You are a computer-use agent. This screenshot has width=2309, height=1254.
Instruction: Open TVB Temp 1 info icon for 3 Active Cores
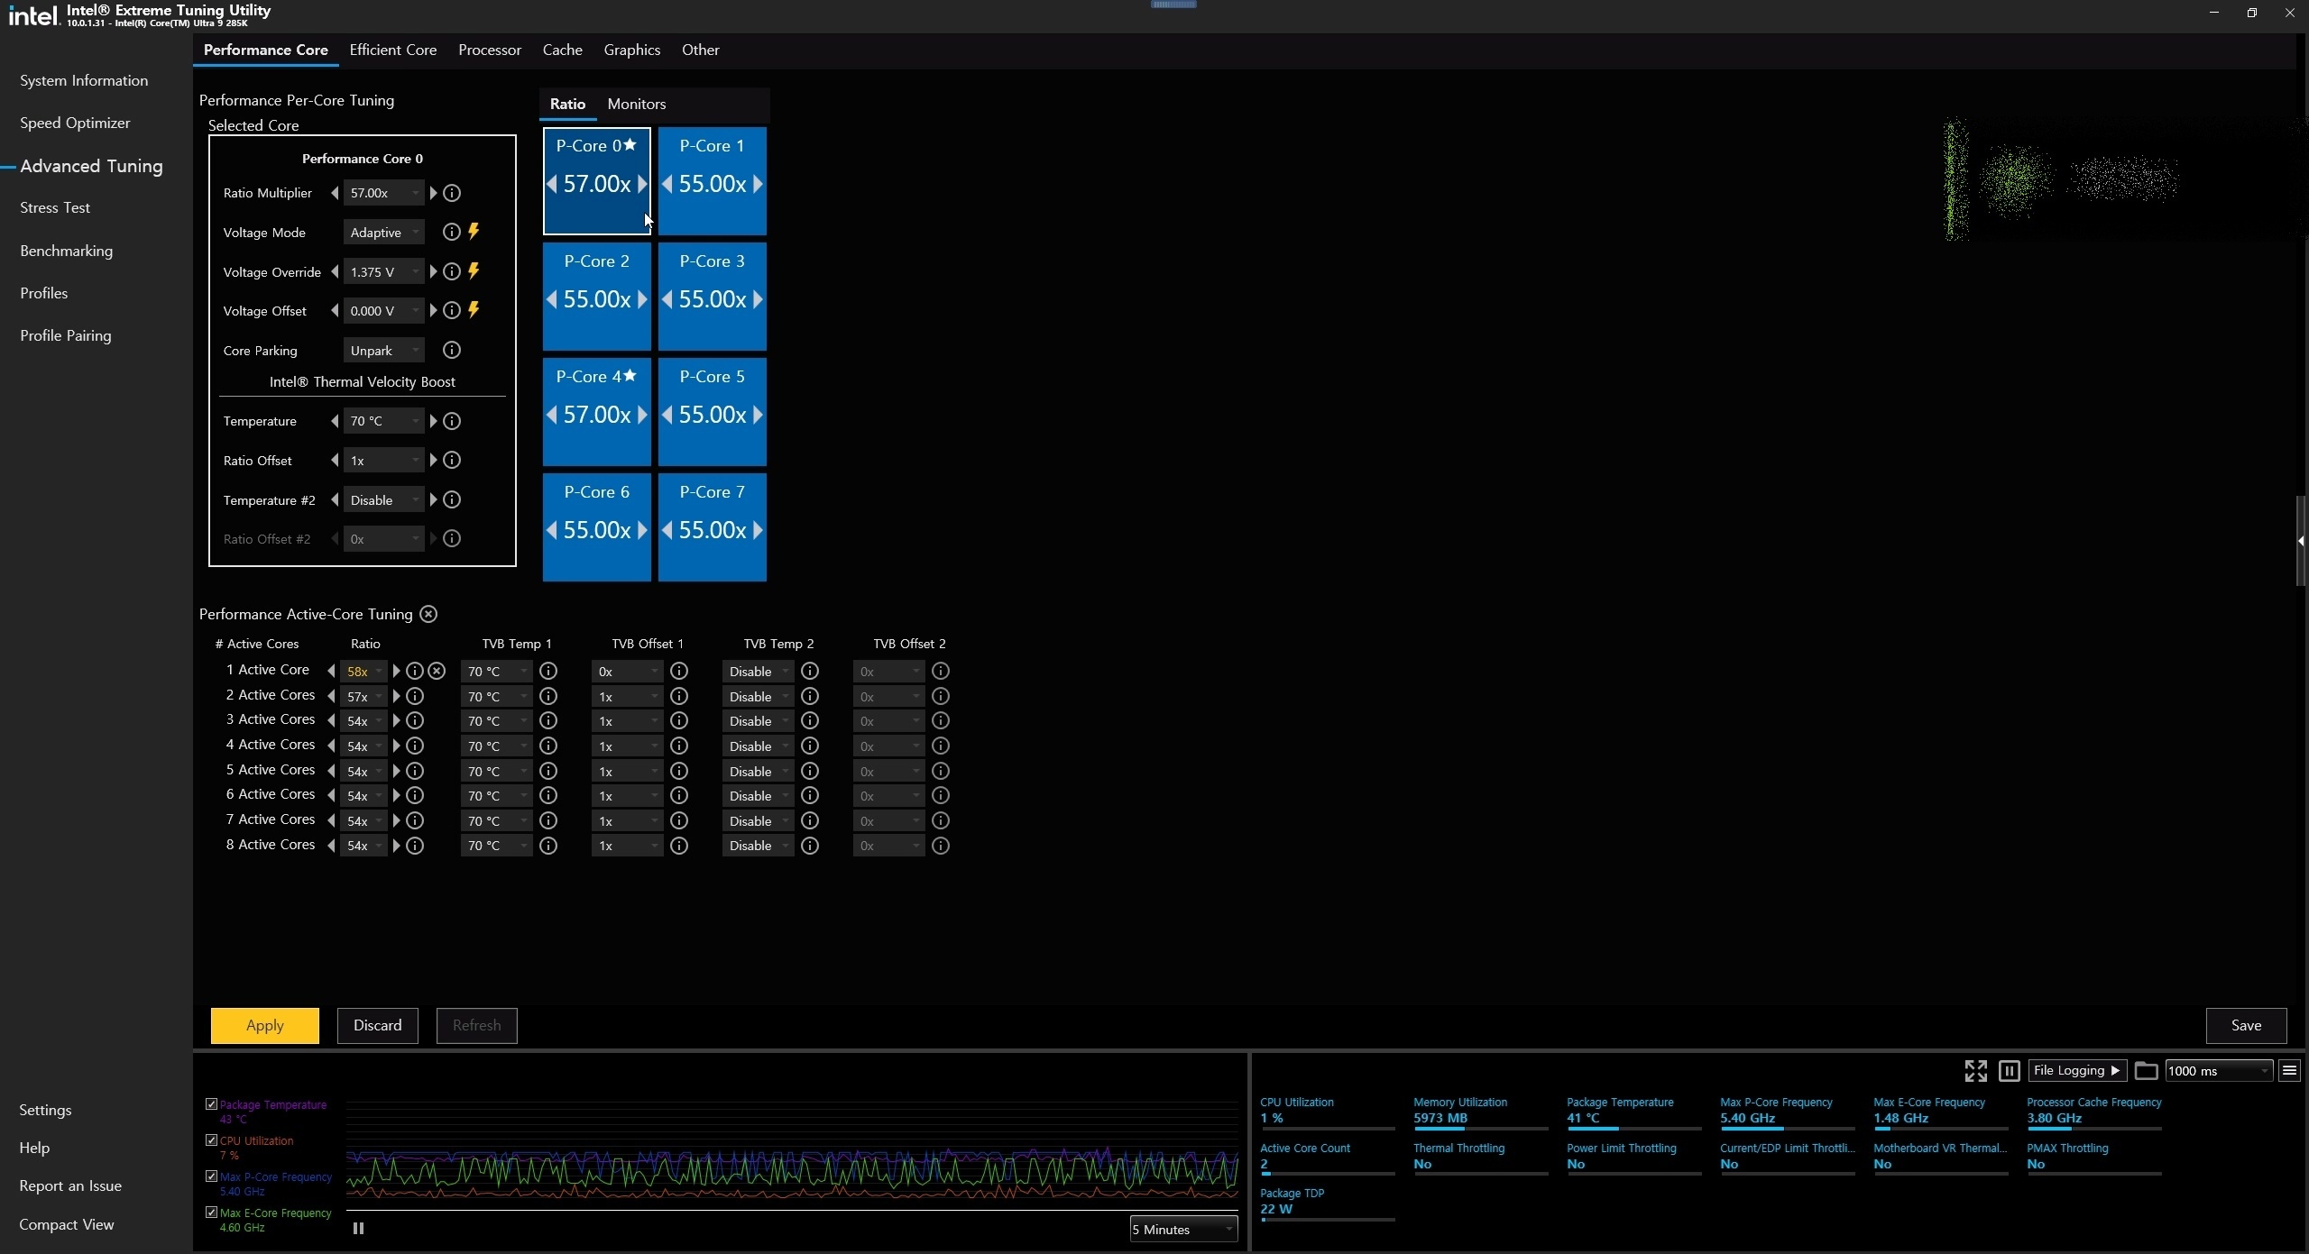(548, 721)
